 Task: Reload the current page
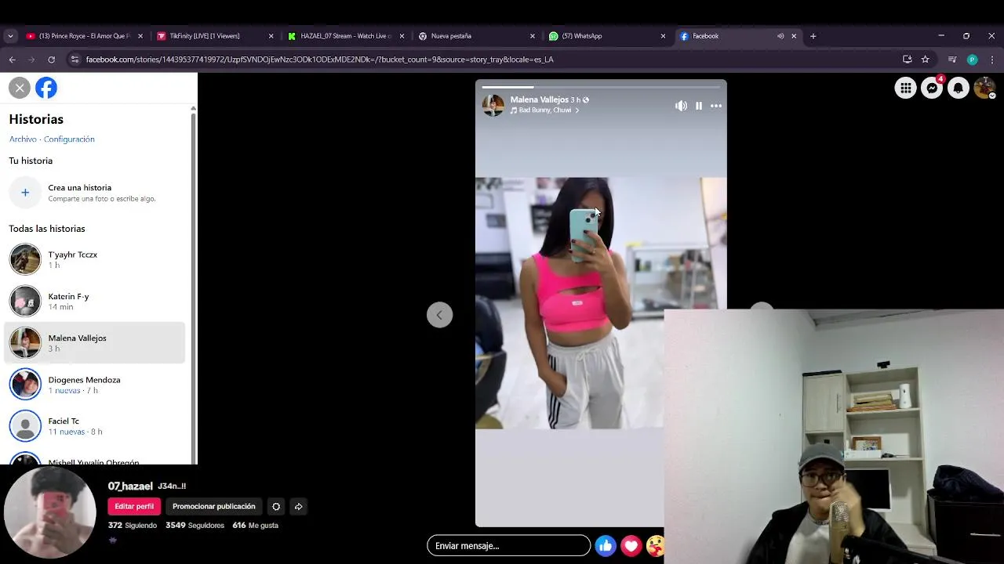(x=52, y=60)
